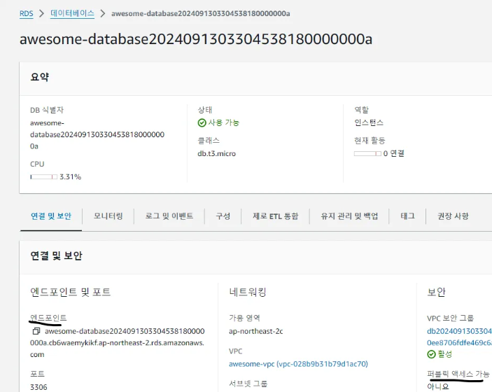Click the CPU 3.31% usage bar

point(43,177)
